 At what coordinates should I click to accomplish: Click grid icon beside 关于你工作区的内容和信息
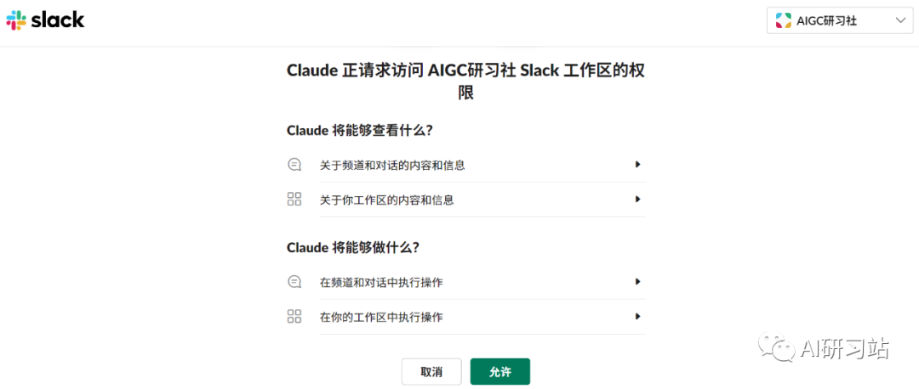click(x=294, y=199)
